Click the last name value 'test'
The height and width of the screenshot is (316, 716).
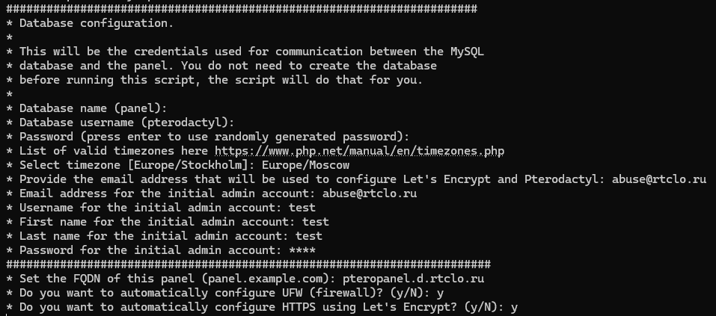coord(309,236)
